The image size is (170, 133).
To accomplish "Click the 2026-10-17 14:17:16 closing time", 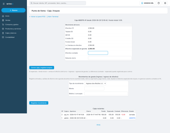I will (x=93, y=115).
